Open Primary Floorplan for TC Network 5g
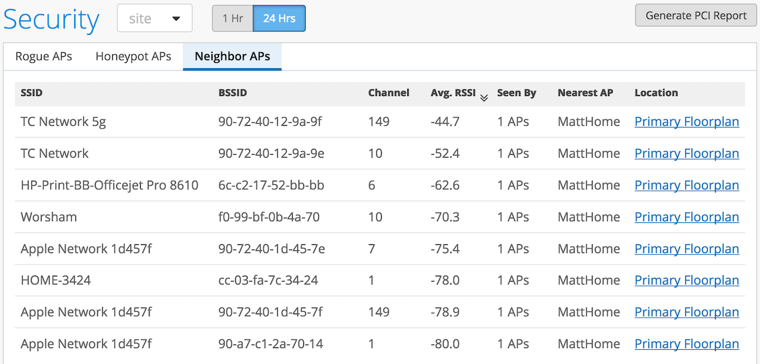760x364 pixels. (x=686, y=122)
